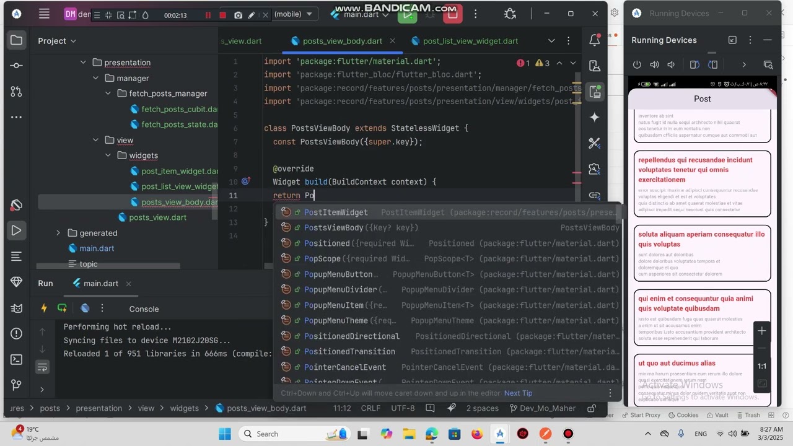Click the emulator power button
793x446 pixels.
[x=637, y=64]
